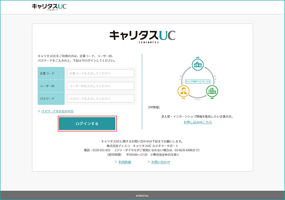The image size is (285, 200).
Task: Open the 利用規約 link
Action: click(125, 162)
